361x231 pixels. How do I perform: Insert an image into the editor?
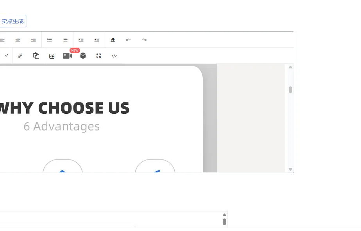point(52,56)
